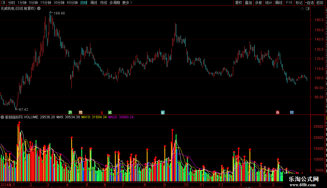This screenshot has height=188, width=327.
Task: Click the 2024年 label on time axis
Action: point(6,185)
